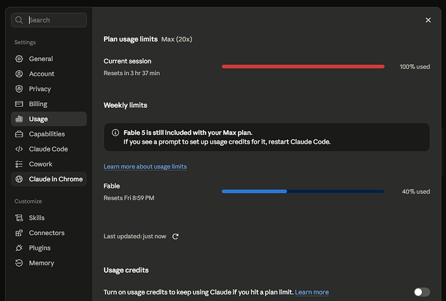Image resolution: width=446 pixels, height=301 pixels.
Task: Click the search magnifier icon
Action: pyautogui.click(x=19, y=20)
